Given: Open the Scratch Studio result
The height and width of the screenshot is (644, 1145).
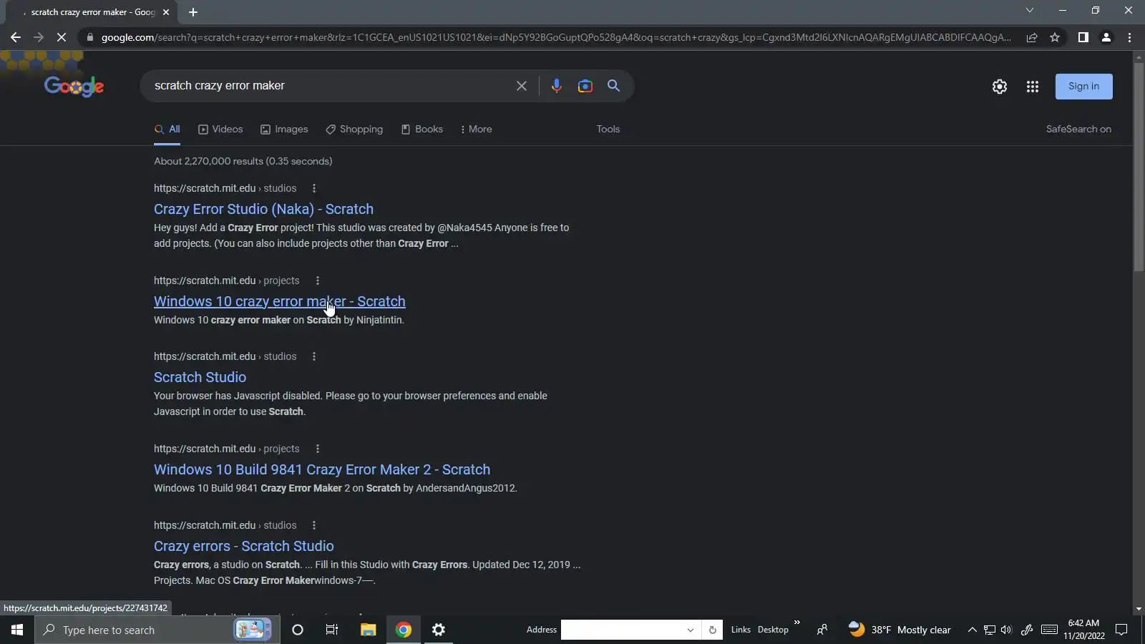Looking at the screenshot, I should [200, 377].
